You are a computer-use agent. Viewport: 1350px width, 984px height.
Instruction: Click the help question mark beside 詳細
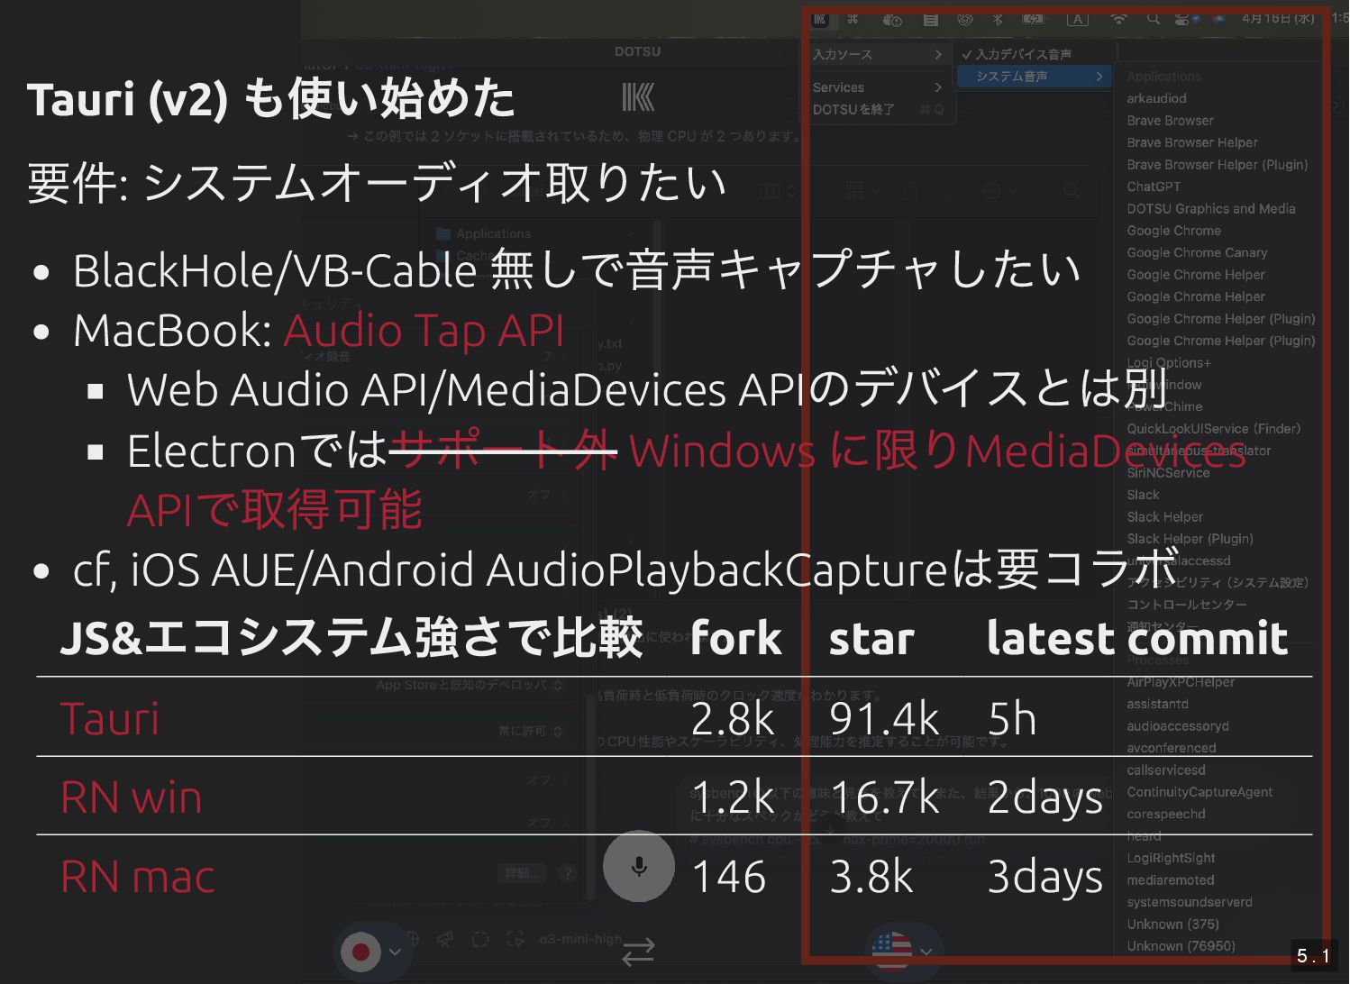click(x=567, y=873)
